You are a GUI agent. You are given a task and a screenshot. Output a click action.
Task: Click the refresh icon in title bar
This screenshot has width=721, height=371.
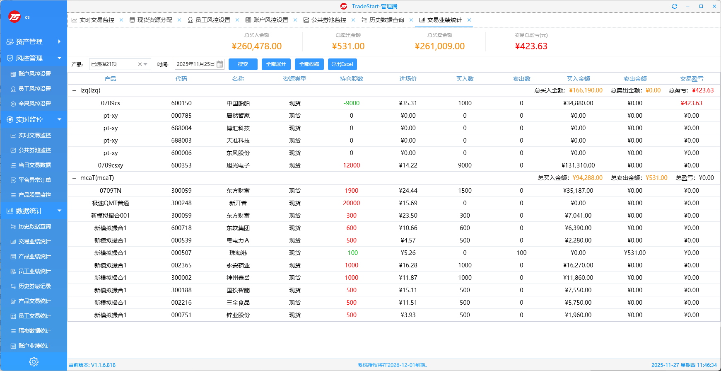pyautogui.click(x=675, y=6)
